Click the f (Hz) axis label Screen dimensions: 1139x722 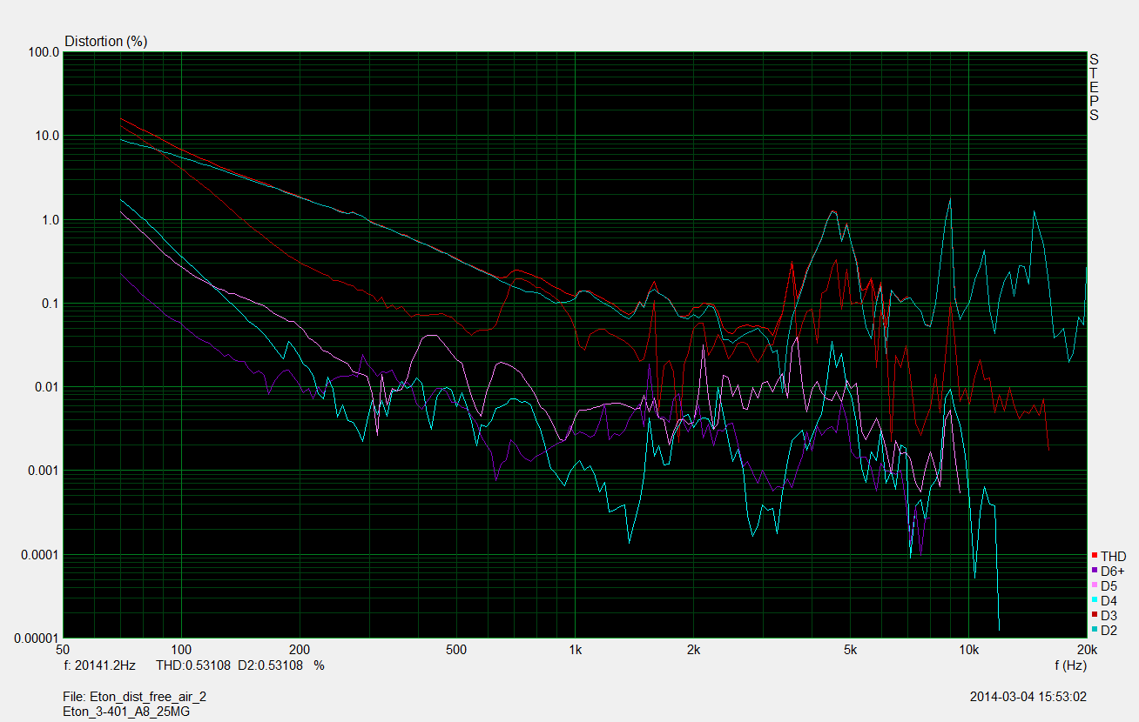pyautogui.click(x=1069, y=665)
